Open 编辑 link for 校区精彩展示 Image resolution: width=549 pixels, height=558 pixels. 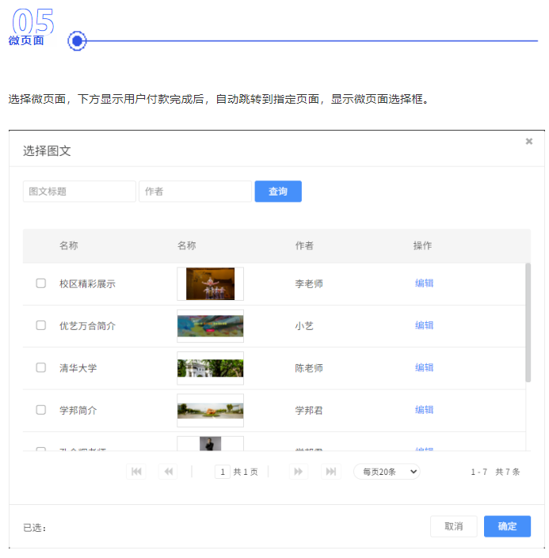pos(424,283)
